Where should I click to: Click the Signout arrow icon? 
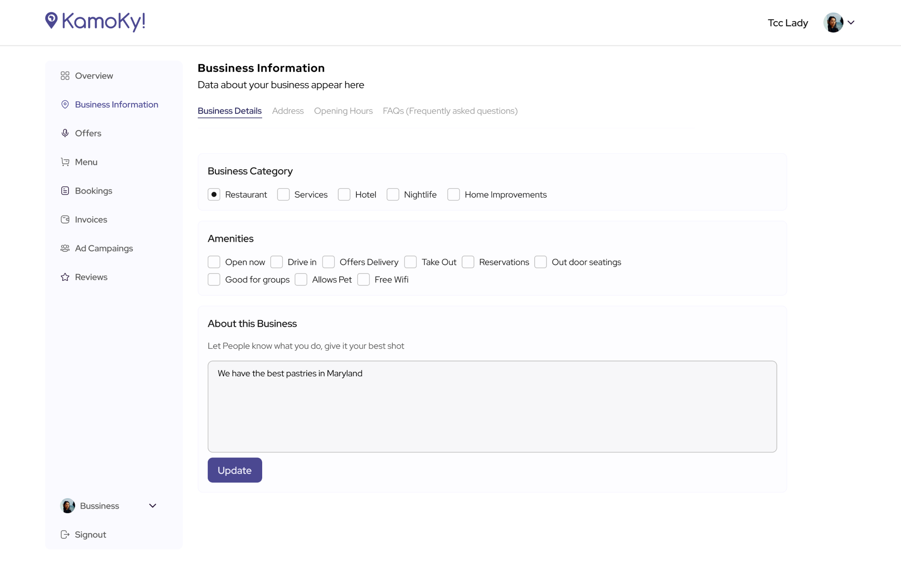65,535
